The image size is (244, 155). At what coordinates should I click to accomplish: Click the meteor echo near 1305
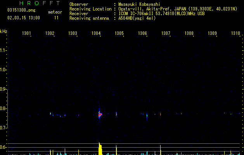(116, 114)
